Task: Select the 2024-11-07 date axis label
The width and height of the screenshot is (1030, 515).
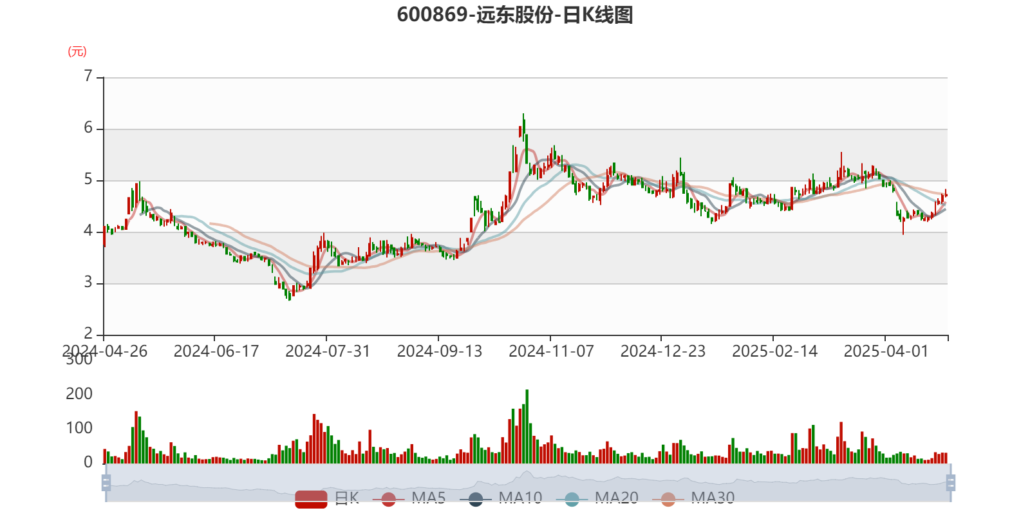Action: point(551,351)
